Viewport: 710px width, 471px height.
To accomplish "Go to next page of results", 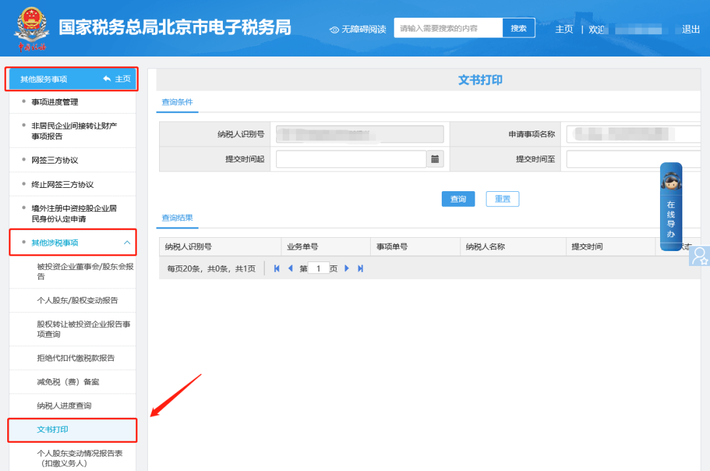I will 346,269.
